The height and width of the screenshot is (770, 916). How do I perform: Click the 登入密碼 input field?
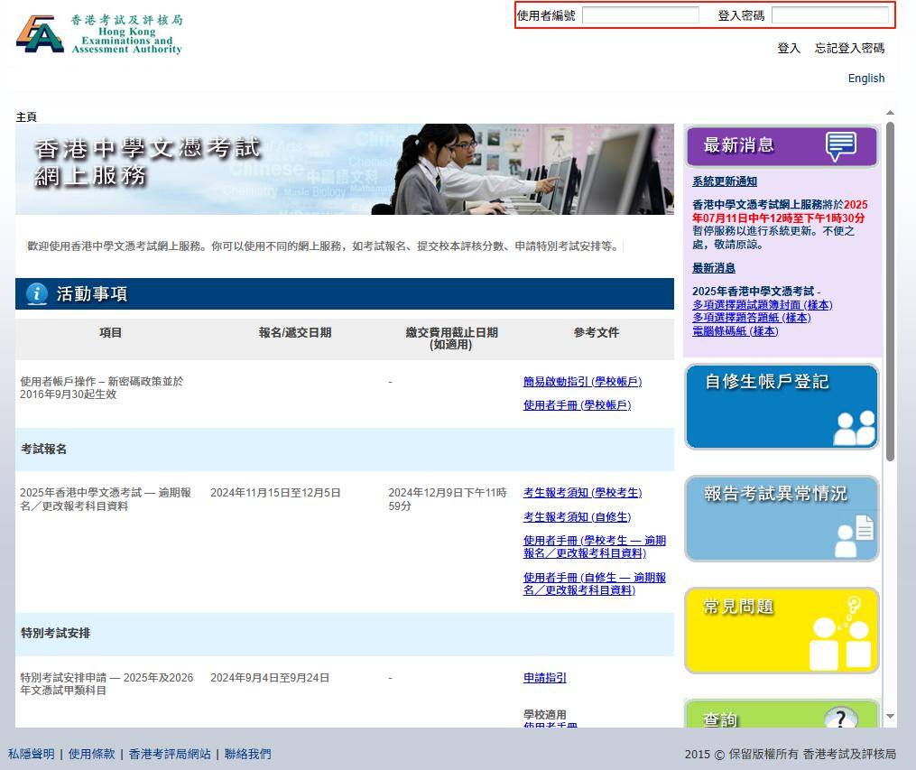tap(829, 15)
